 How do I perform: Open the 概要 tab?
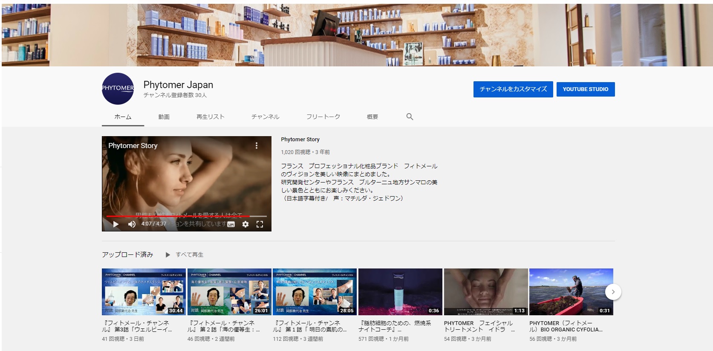(x=372, y=117)
